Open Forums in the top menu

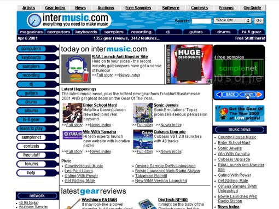(x=226, y=8)
